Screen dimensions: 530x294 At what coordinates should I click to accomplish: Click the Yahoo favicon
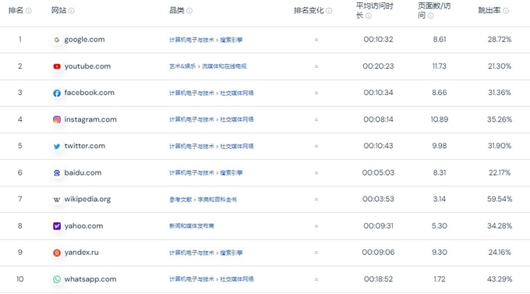(57, 226)
